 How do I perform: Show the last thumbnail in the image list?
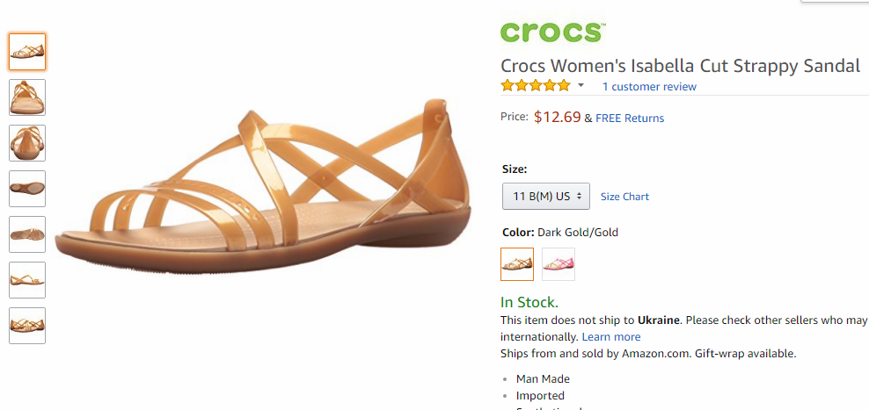coord(27,326)
